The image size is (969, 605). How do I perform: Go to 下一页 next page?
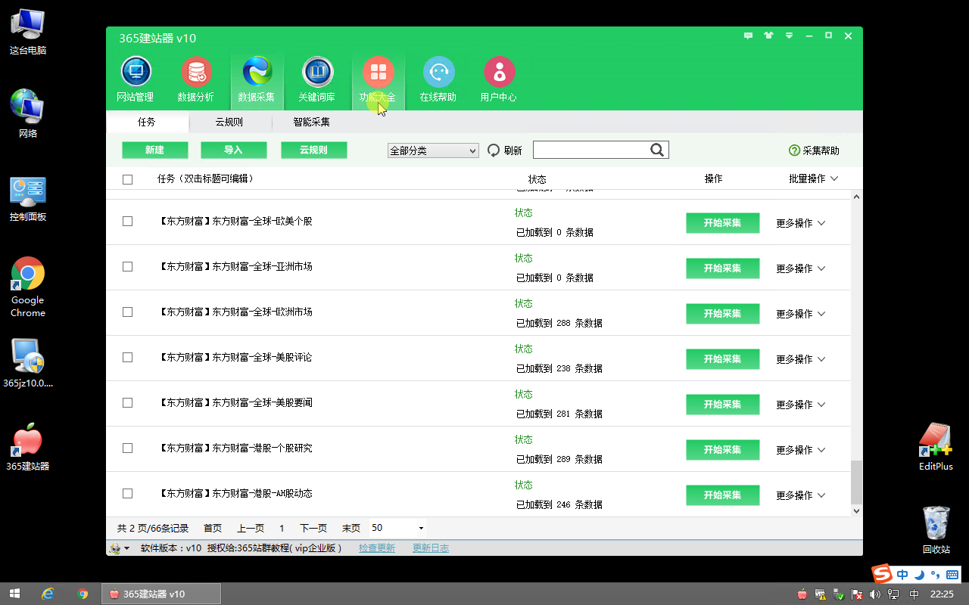[313, 528]
